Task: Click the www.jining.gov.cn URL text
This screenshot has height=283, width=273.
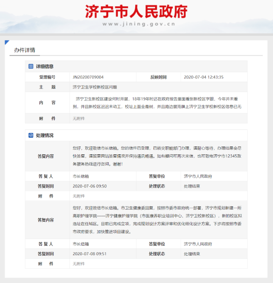Action: (139, 24)
